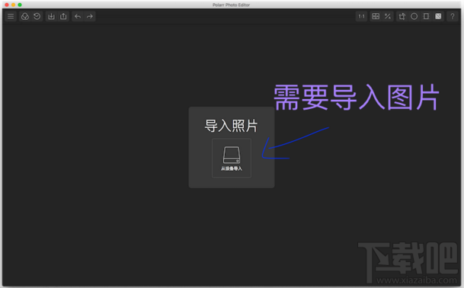Click the import photo download icon
Screen dimensions: 464x288
(51, 16)
